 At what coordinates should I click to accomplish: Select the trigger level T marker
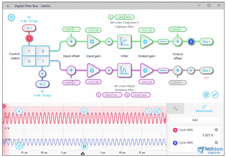pos(165,120)
